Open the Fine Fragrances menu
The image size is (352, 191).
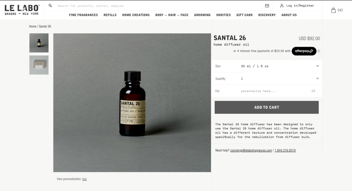point(84,15)
